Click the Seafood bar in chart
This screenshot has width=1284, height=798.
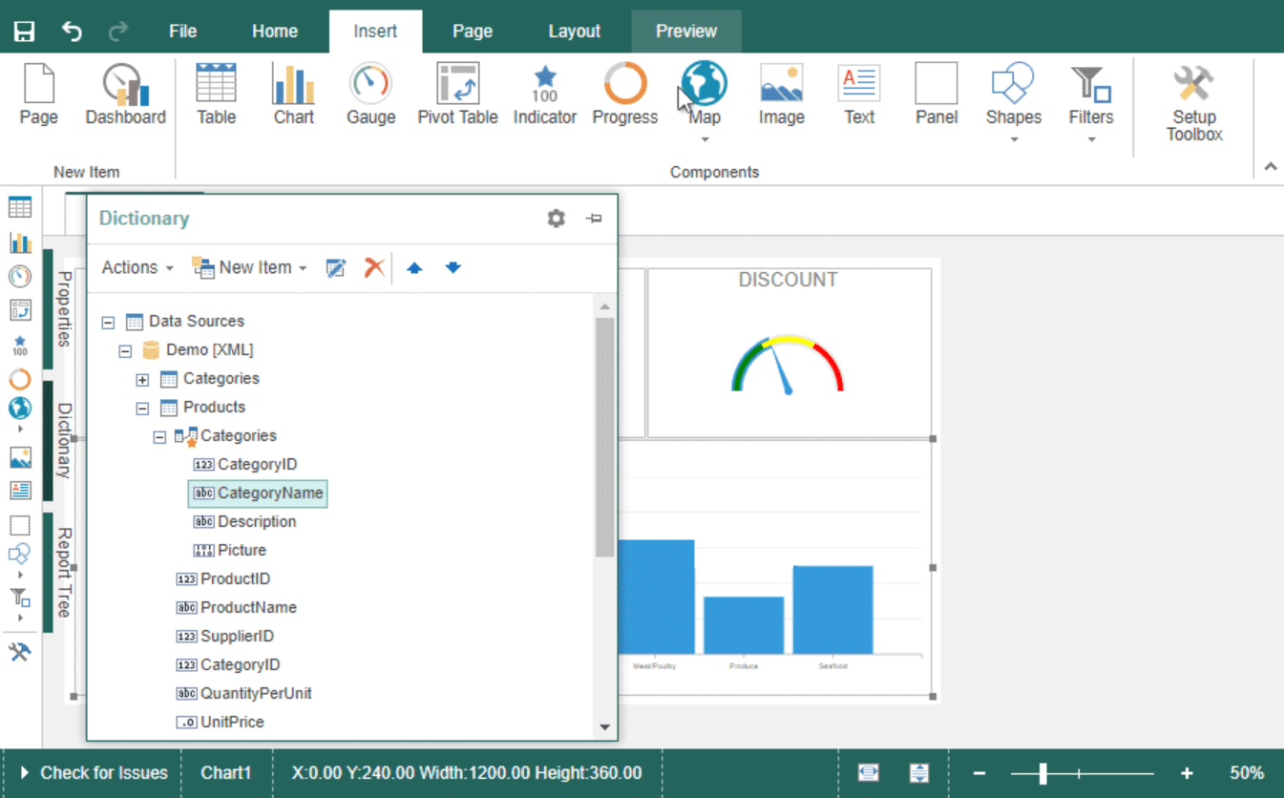[832, 610]
